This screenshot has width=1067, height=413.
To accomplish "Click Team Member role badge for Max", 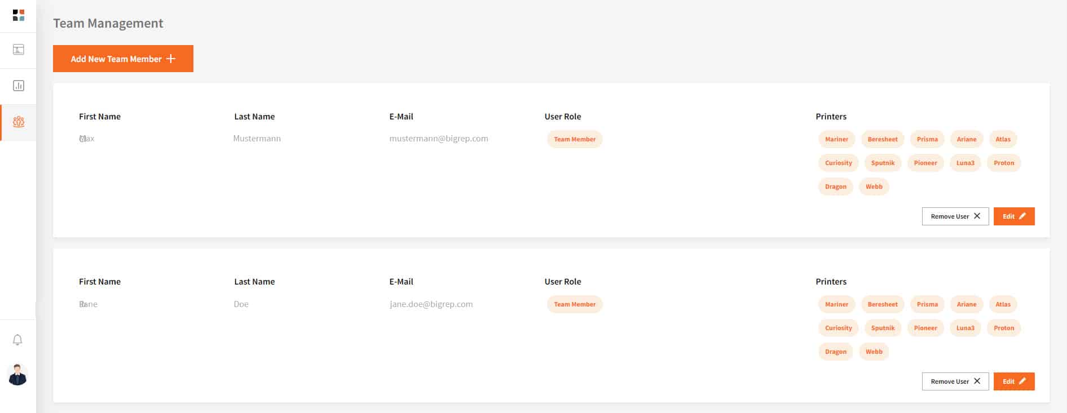I will (x=575, y=139).
